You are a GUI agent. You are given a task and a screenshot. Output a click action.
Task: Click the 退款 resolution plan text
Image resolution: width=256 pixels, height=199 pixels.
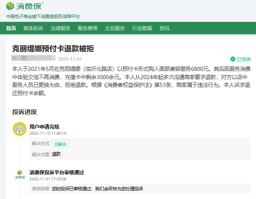tap(56, 154)
